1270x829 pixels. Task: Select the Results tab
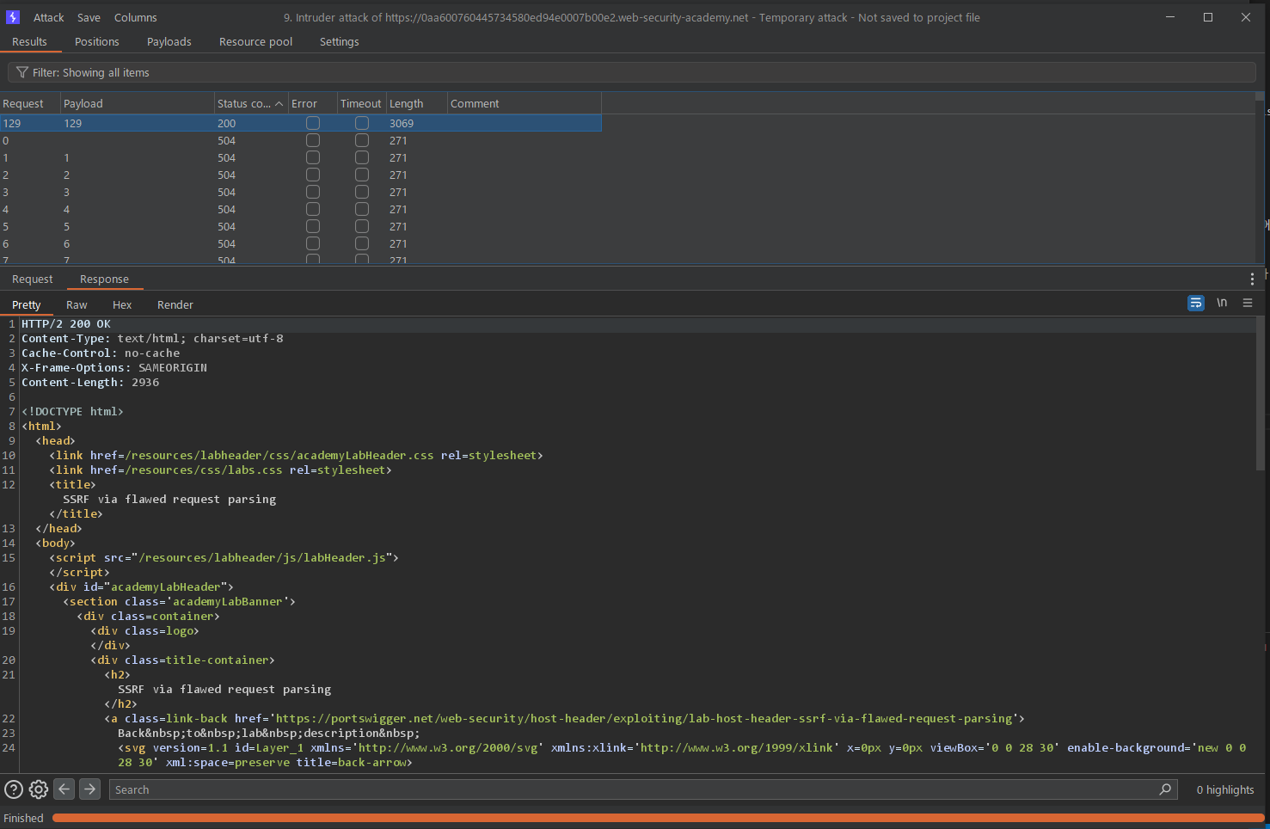click(29, 41)
